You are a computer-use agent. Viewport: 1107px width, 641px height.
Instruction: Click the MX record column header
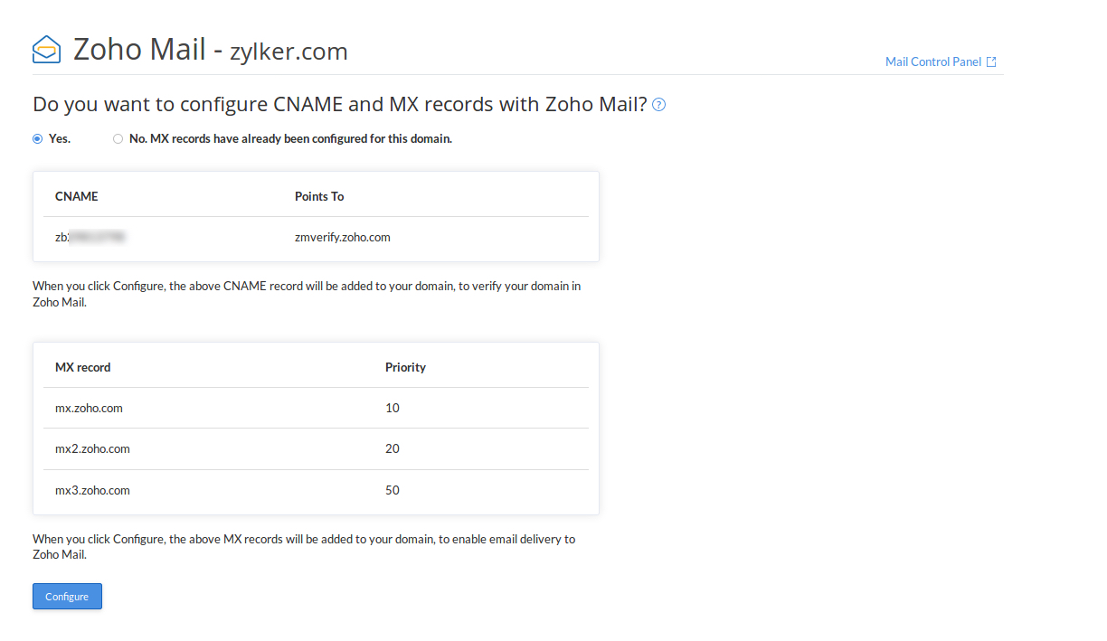click(x=82, y=368)
